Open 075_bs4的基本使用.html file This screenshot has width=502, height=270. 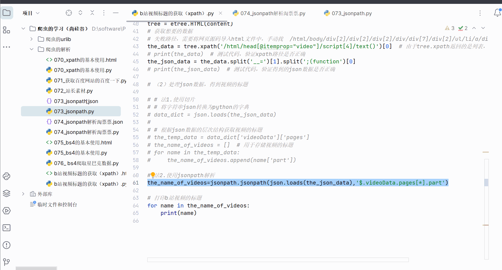coord(83,142)
